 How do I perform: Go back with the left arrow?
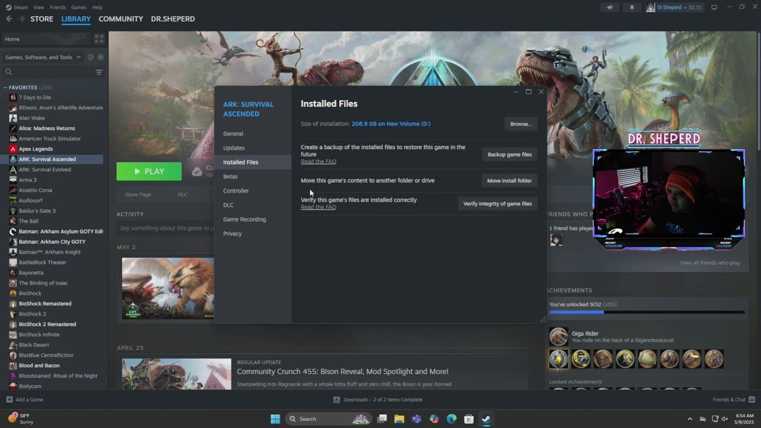click(9, 19)
